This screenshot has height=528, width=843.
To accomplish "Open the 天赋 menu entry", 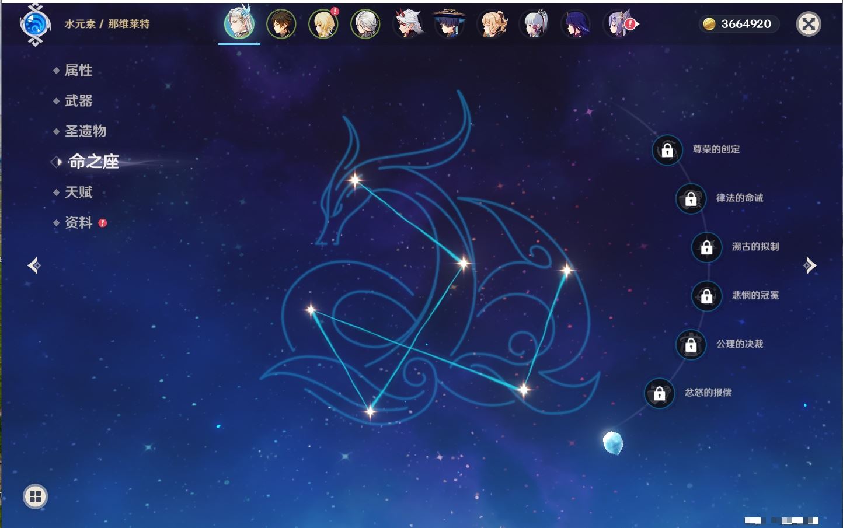I will [x=78, y=192].
